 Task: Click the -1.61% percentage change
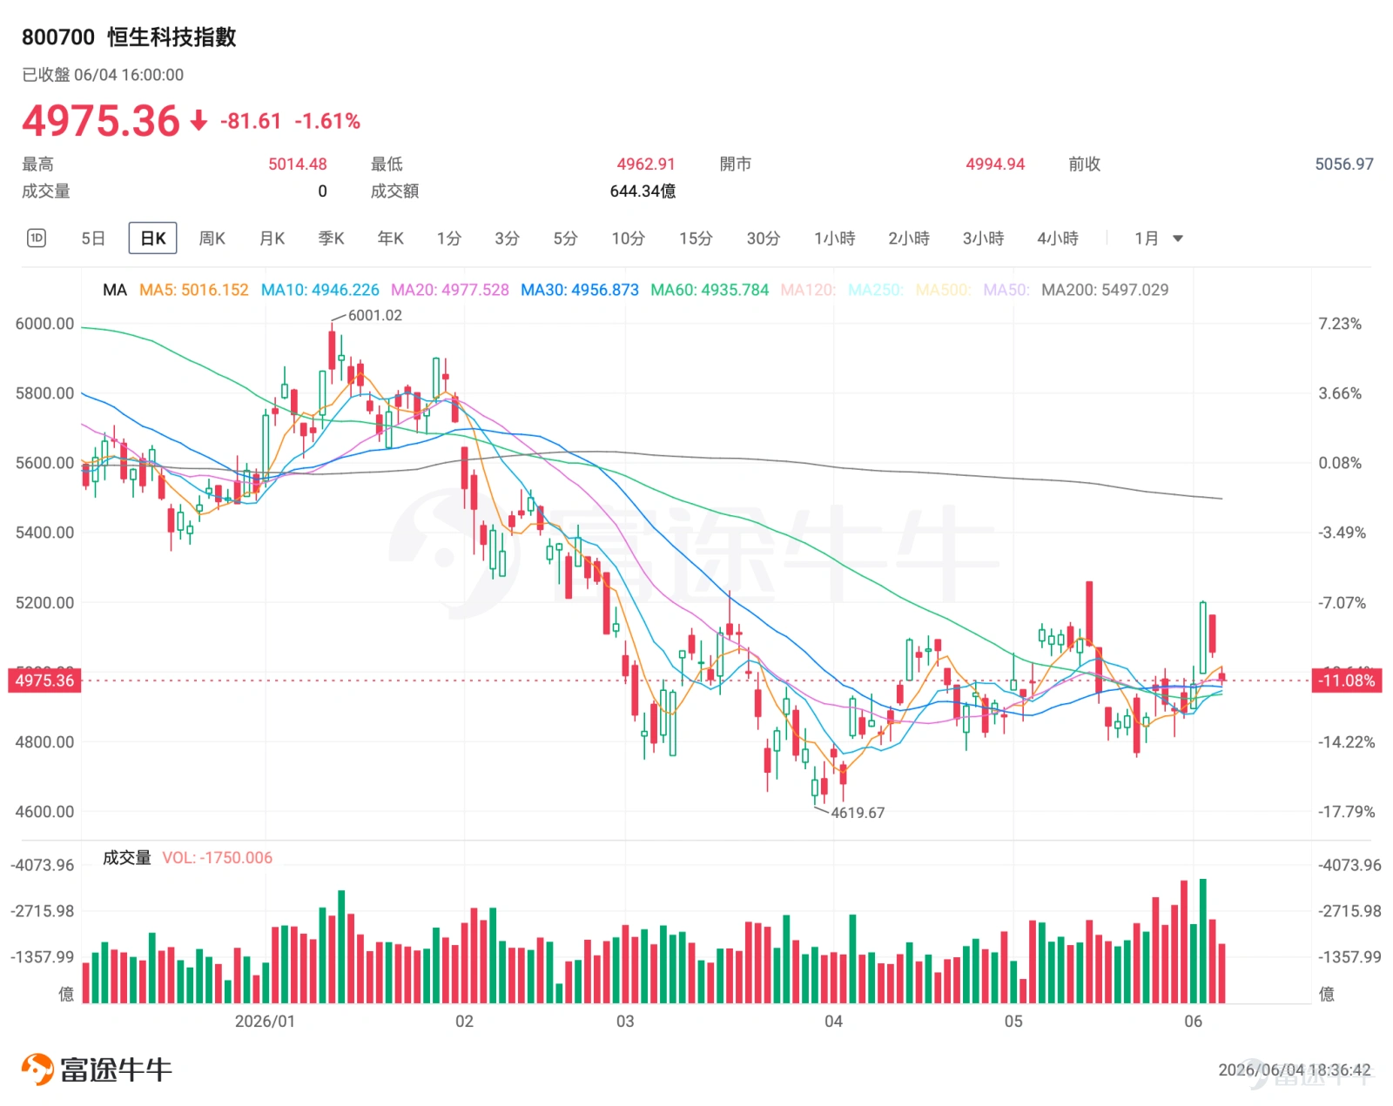327,121
